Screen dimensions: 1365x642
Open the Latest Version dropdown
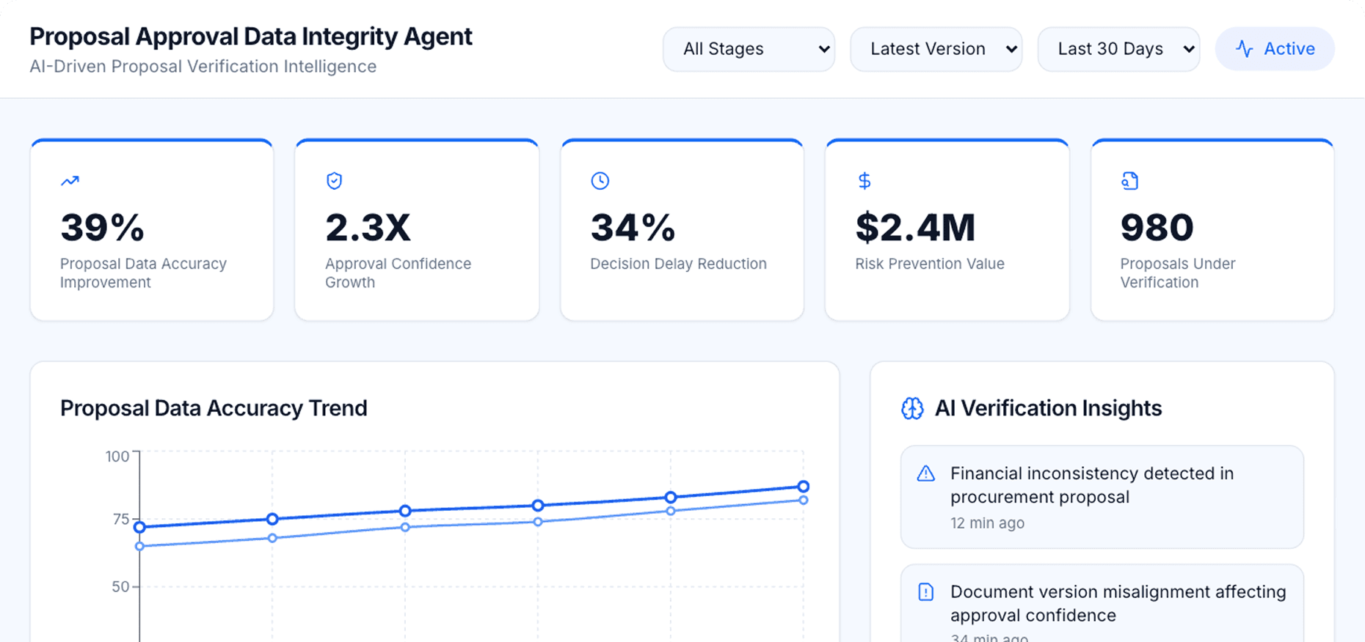[x=936, y=49]
